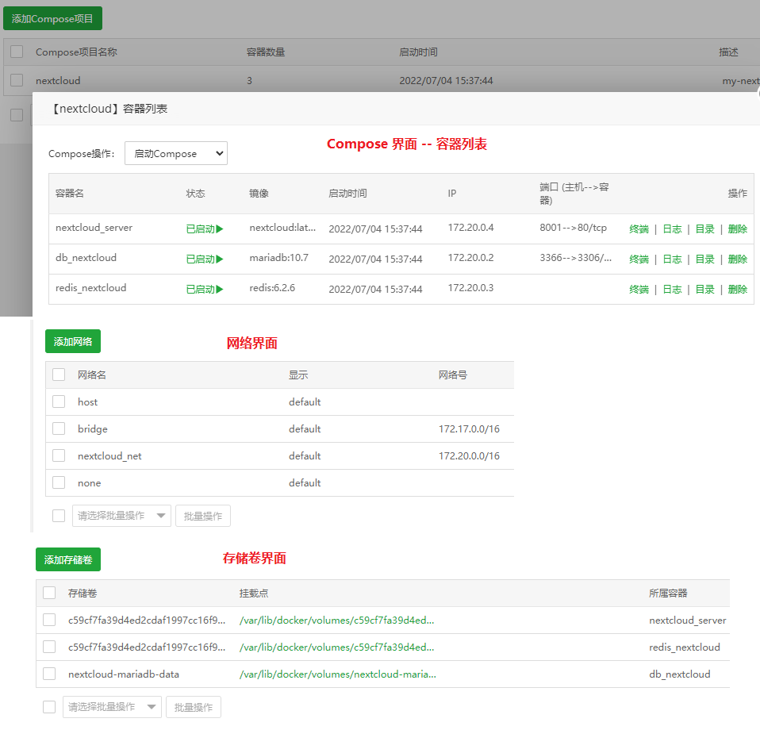Click the mariadb:10.7 image cell
Screen dimensions: 760x730
pos(278,257)
